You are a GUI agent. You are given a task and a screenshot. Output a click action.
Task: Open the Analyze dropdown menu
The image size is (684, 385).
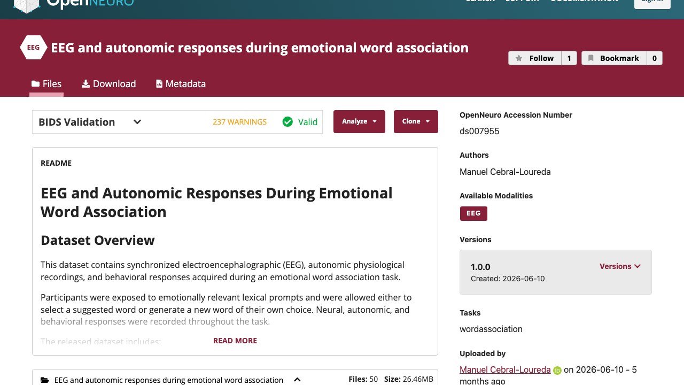tap(359, 121)
